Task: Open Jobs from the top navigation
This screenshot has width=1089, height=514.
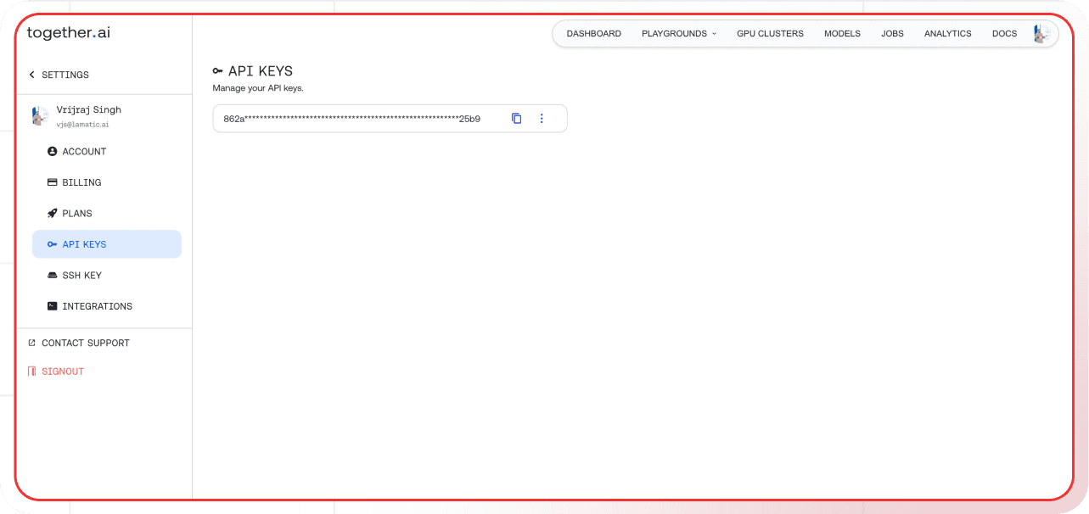Action: [x=892, y=34]
